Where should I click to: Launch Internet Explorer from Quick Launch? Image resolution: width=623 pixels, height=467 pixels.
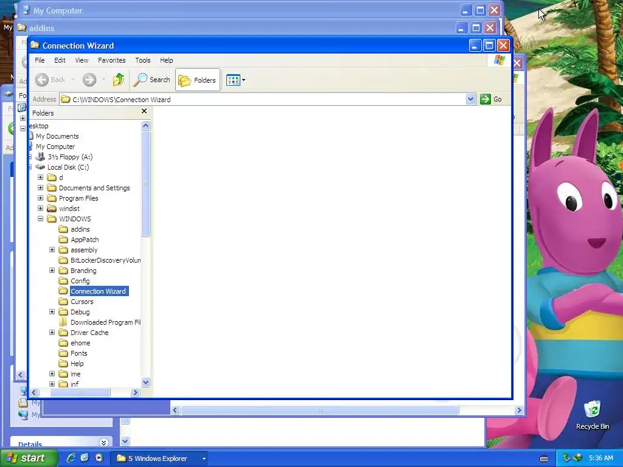pos(71,458)
